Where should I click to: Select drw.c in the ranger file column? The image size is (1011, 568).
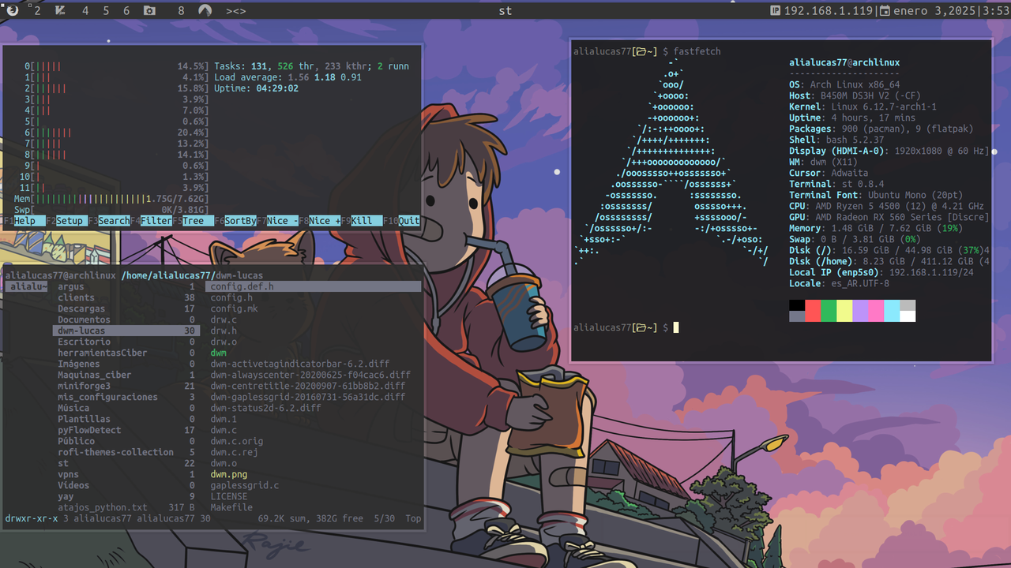tap(224, 319)
